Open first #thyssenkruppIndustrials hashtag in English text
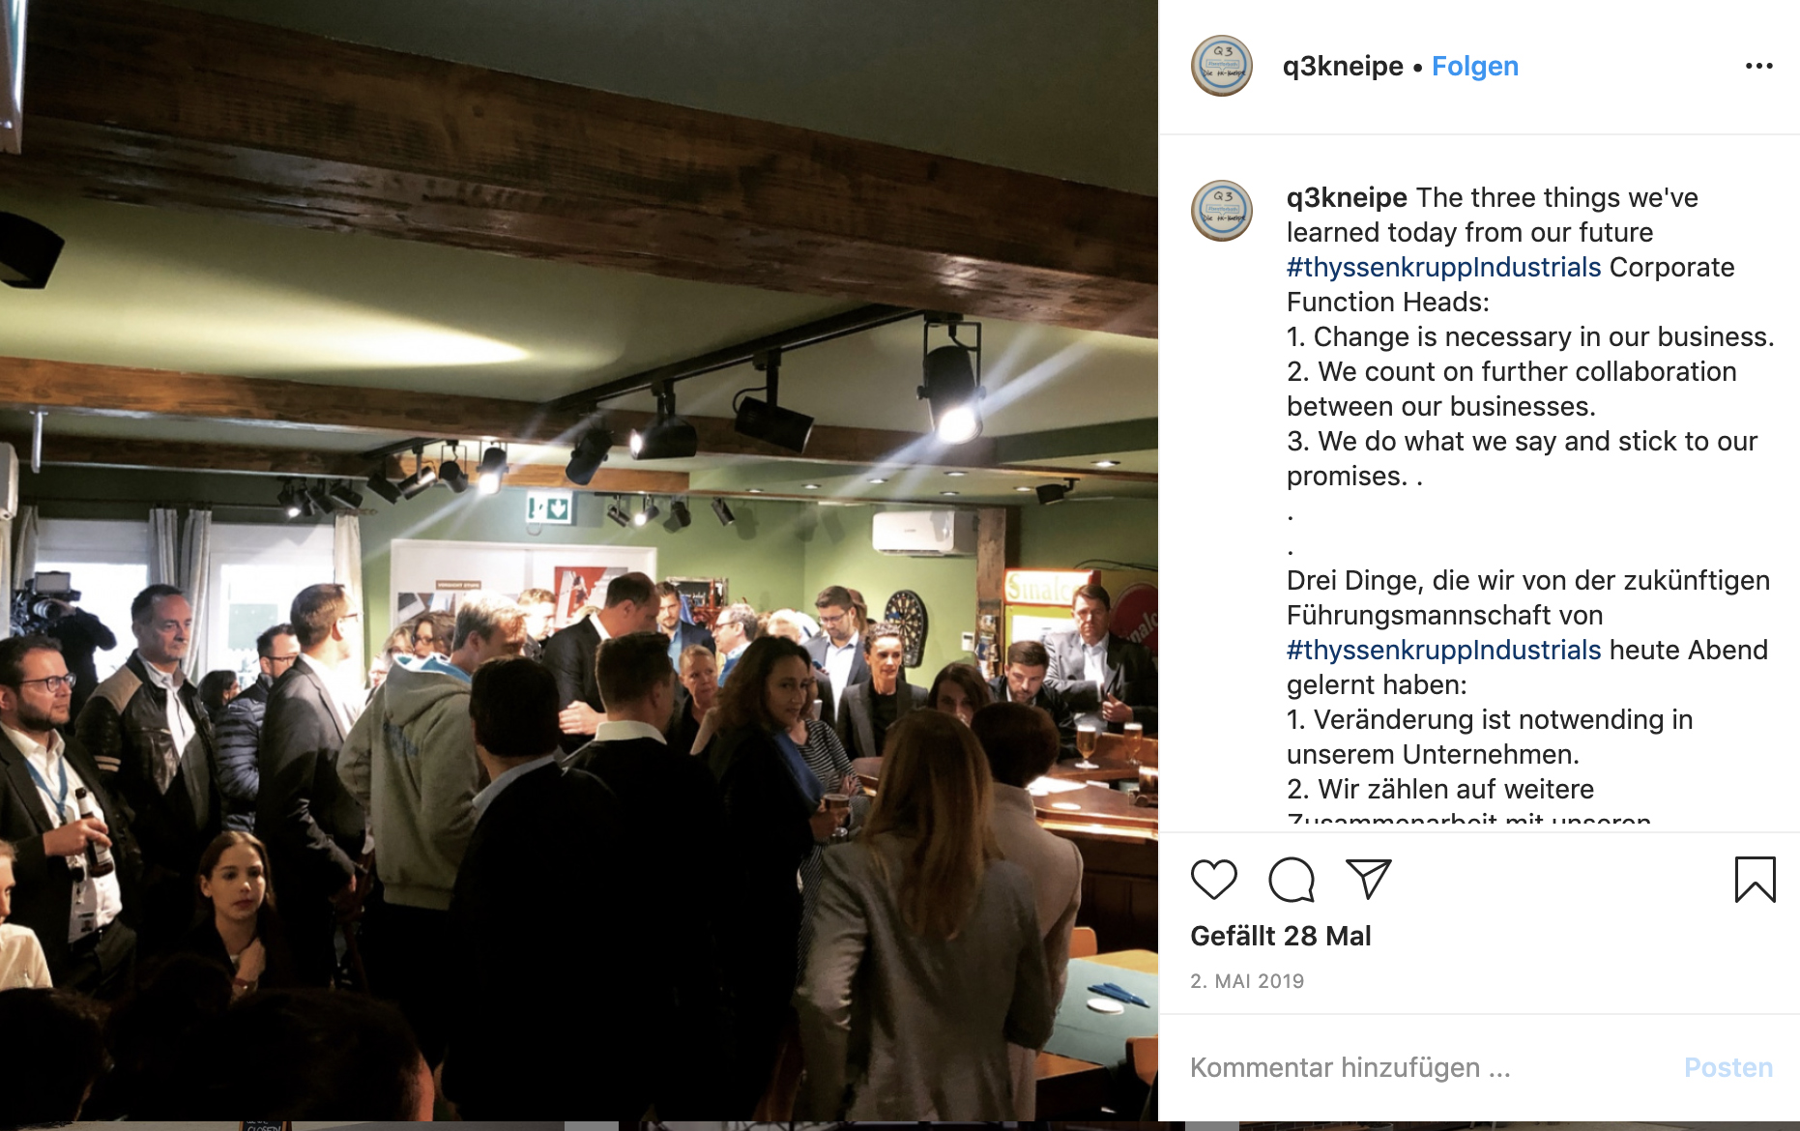Viewport: 1800px width, 1131px height. pyautogui.click(x=1443, y=267)
